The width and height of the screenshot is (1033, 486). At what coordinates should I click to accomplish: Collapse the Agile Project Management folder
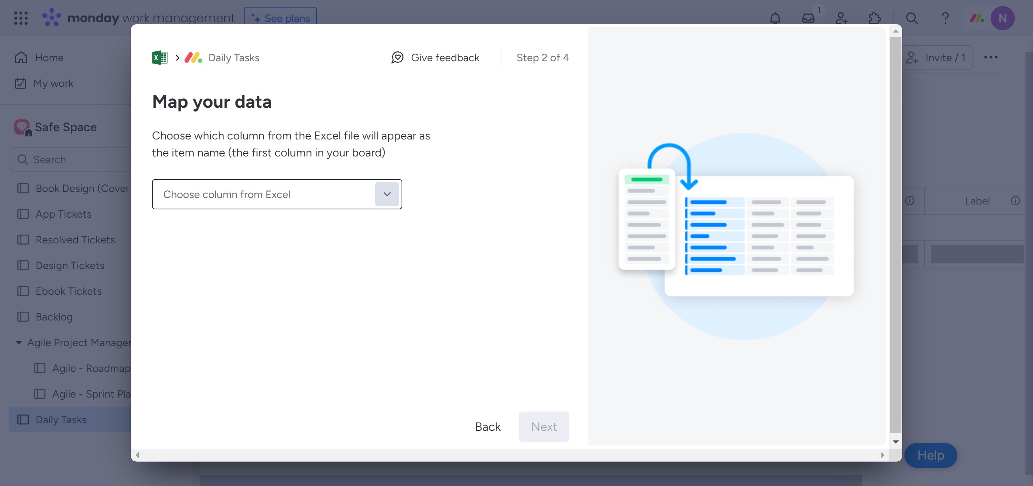pos(19,342)
